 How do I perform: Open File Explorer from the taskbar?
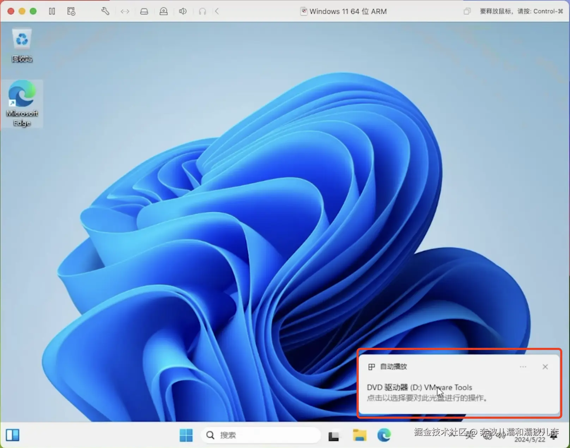(x=359, y=435)
